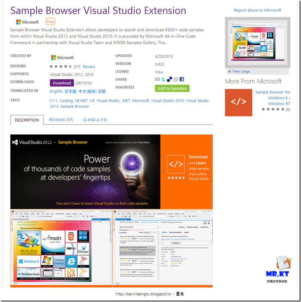
Task: Open Sample Browser for Windows 8 / Windows RT link
Action: tap(273, 98)
